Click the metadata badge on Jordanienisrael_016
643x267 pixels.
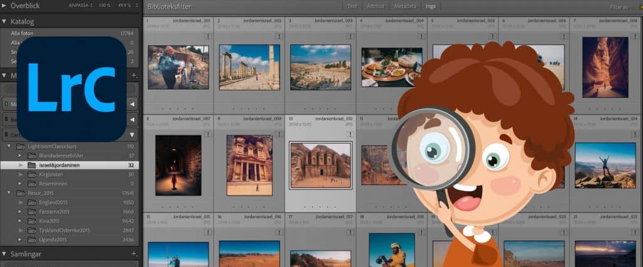[279, 233]
